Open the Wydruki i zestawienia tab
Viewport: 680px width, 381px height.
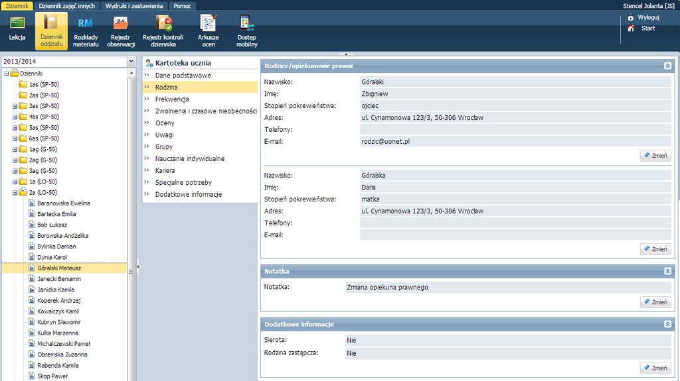point(134,5)
